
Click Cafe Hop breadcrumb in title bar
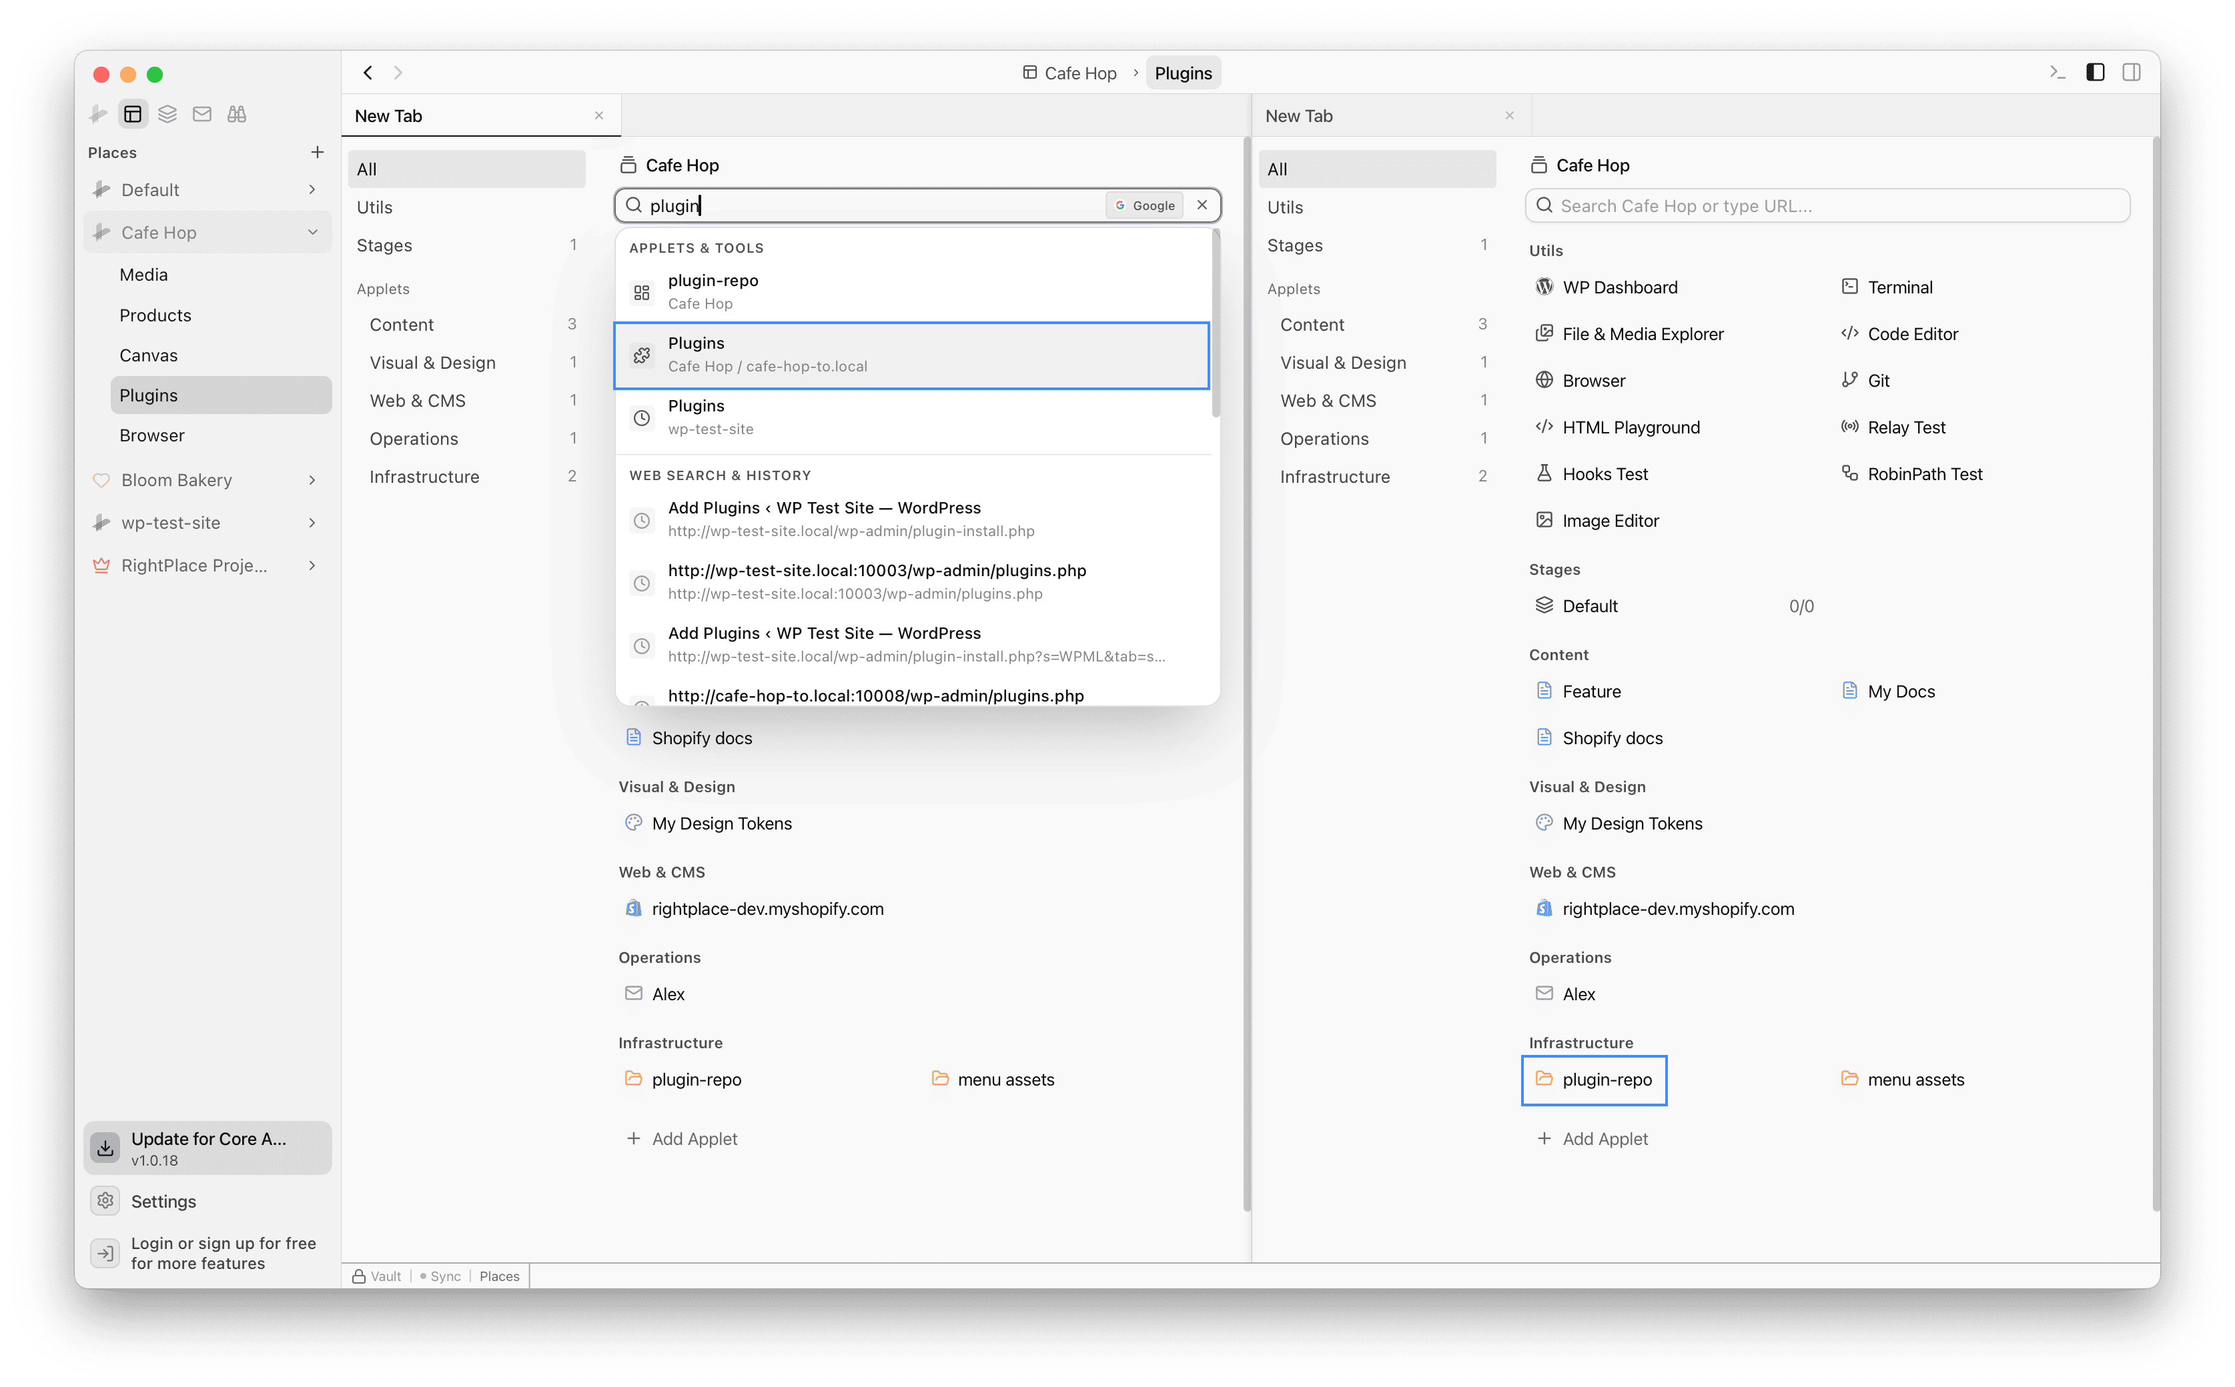pos(1069,73)
